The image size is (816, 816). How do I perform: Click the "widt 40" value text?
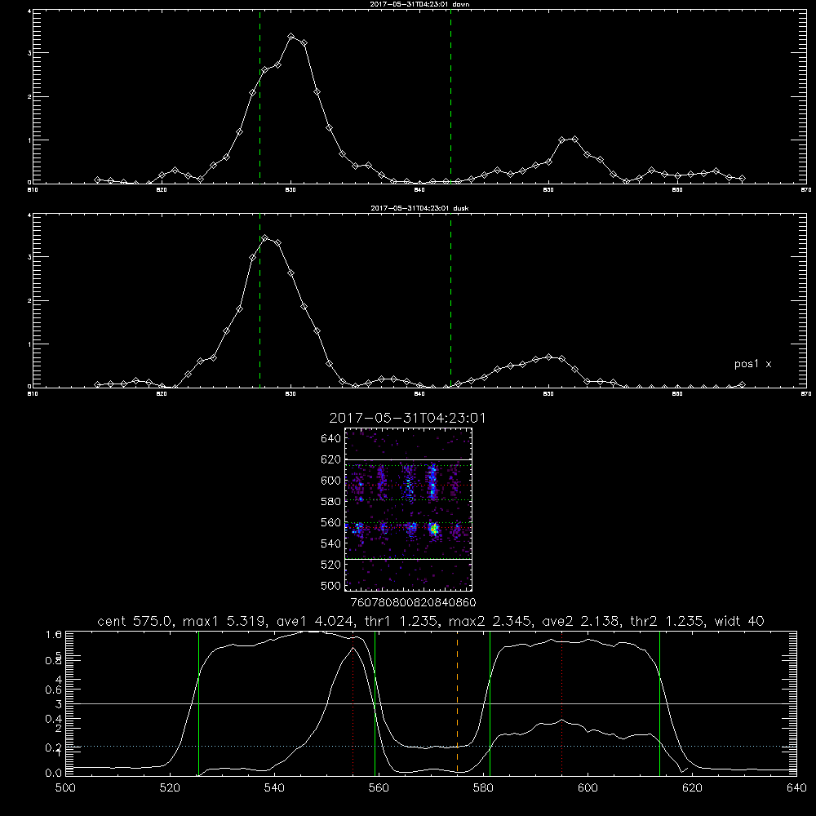[739, 621]
